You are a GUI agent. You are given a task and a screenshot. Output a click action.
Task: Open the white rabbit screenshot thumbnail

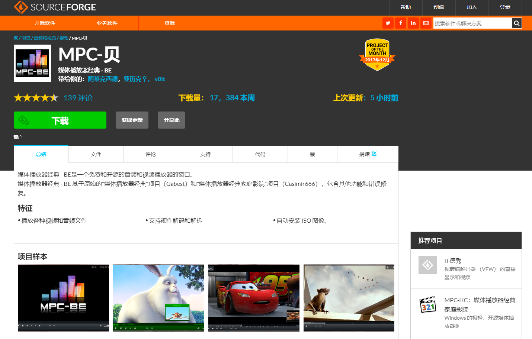point(158,298)
